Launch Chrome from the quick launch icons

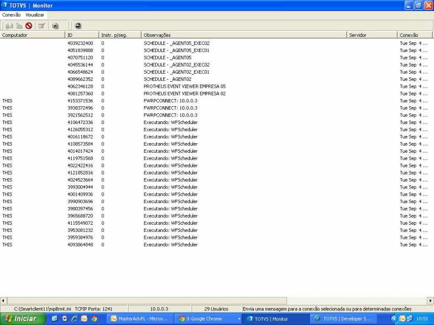tap(94, 318)
